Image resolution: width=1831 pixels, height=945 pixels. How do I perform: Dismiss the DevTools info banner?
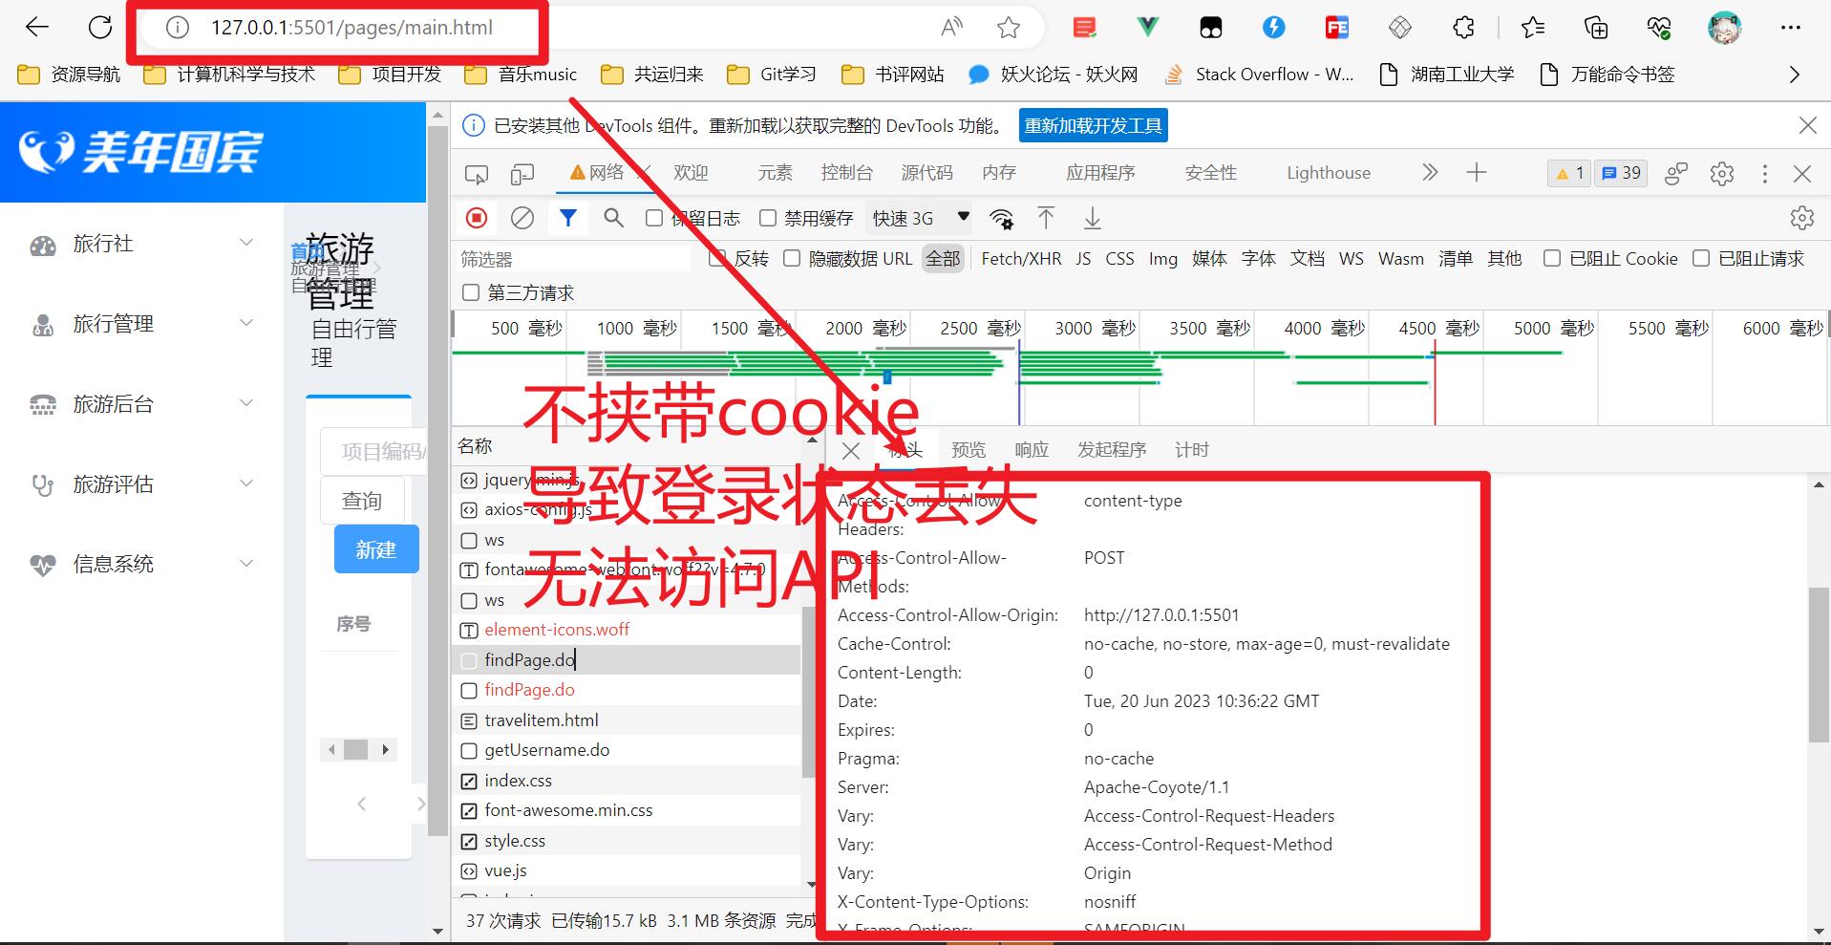point(1808,125)
